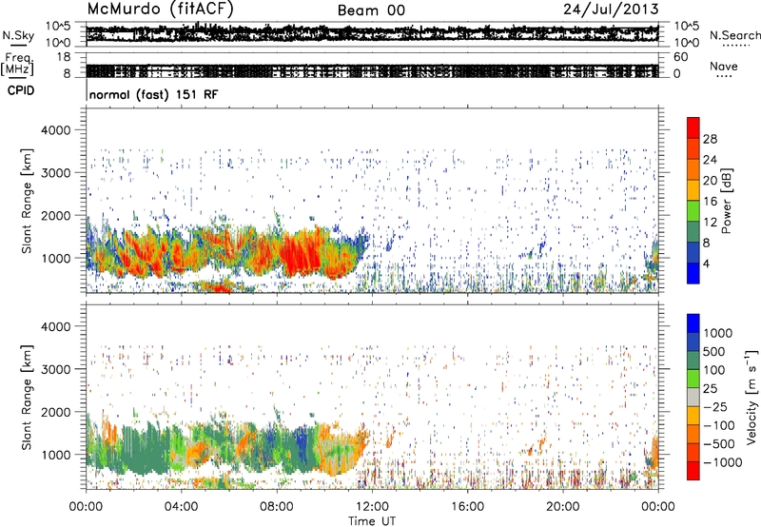761x527 pixels.
Task: Click "1000" on the Power panel range axis
Action: [x=56, y=258]
